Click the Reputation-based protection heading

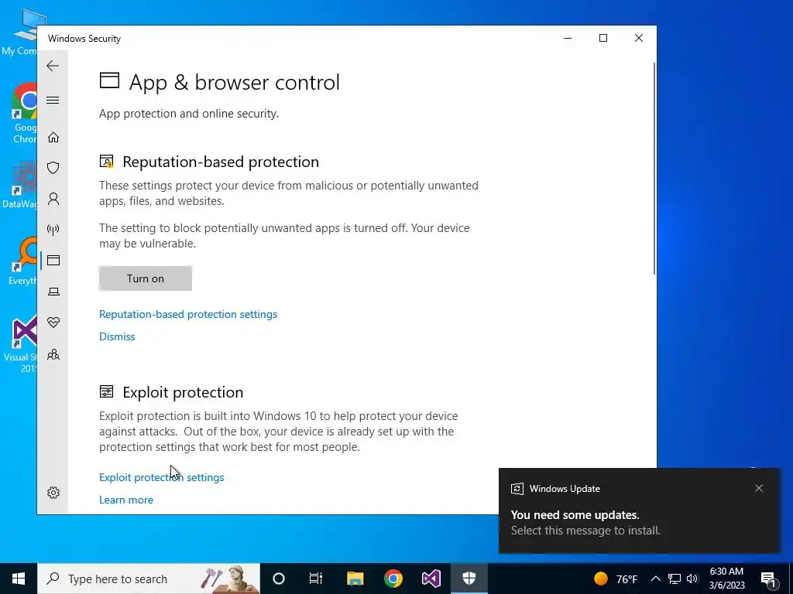[221, 162]
